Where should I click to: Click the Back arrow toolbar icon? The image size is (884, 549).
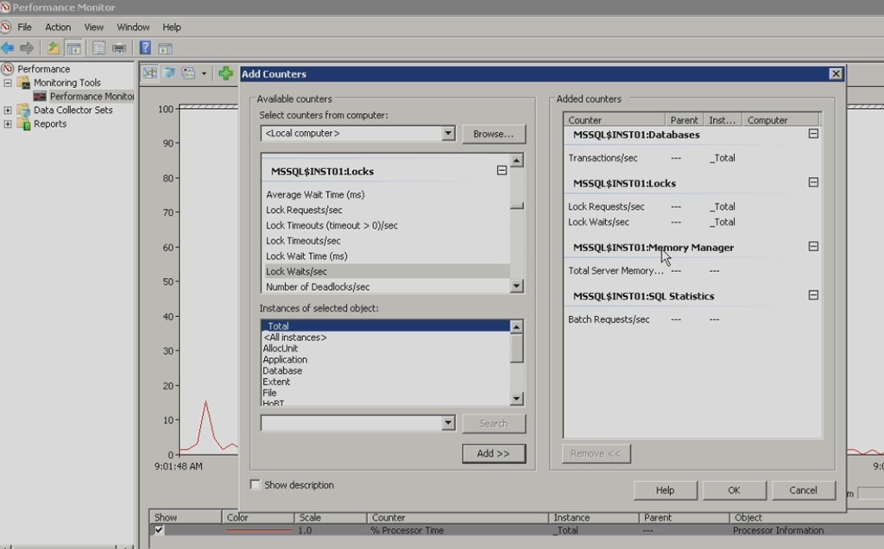tap(8, 48)
